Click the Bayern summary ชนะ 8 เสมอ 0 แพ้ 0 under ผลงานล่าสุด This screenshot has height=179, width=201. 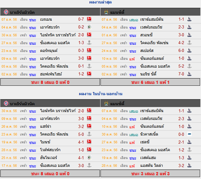tap(50, 82)
